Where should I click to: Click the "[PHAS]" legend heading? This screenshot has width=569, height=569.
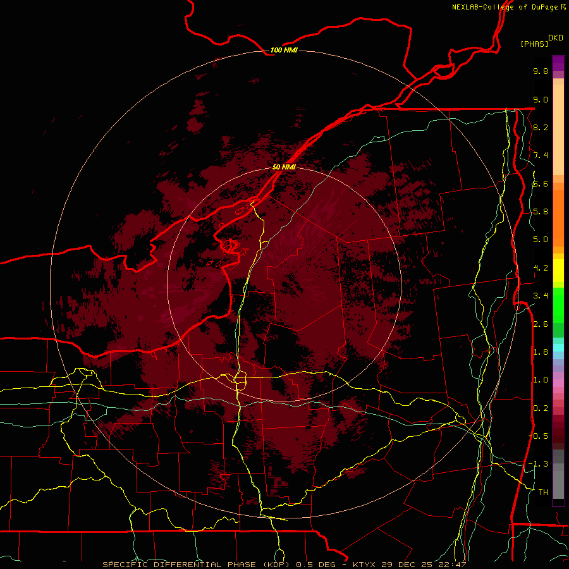(x=534, y=44)
